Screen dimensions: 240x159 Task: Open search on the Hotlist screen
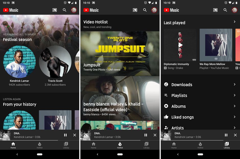coord(145,10)
